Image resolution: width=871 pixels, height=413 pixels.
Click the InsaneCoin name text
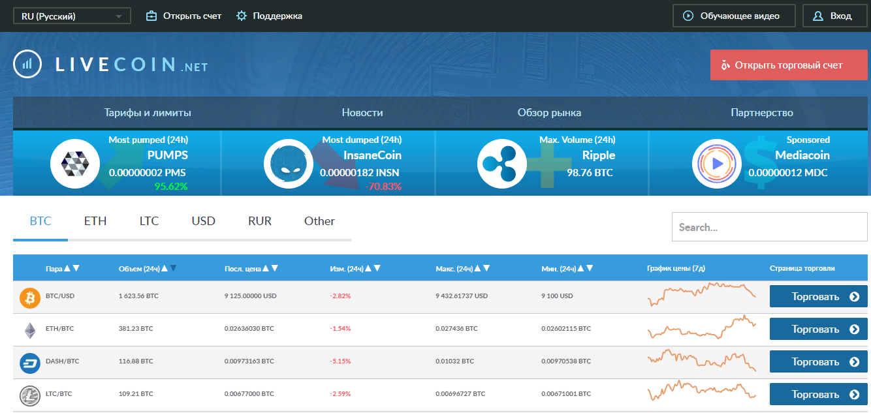tap(372, 155)
